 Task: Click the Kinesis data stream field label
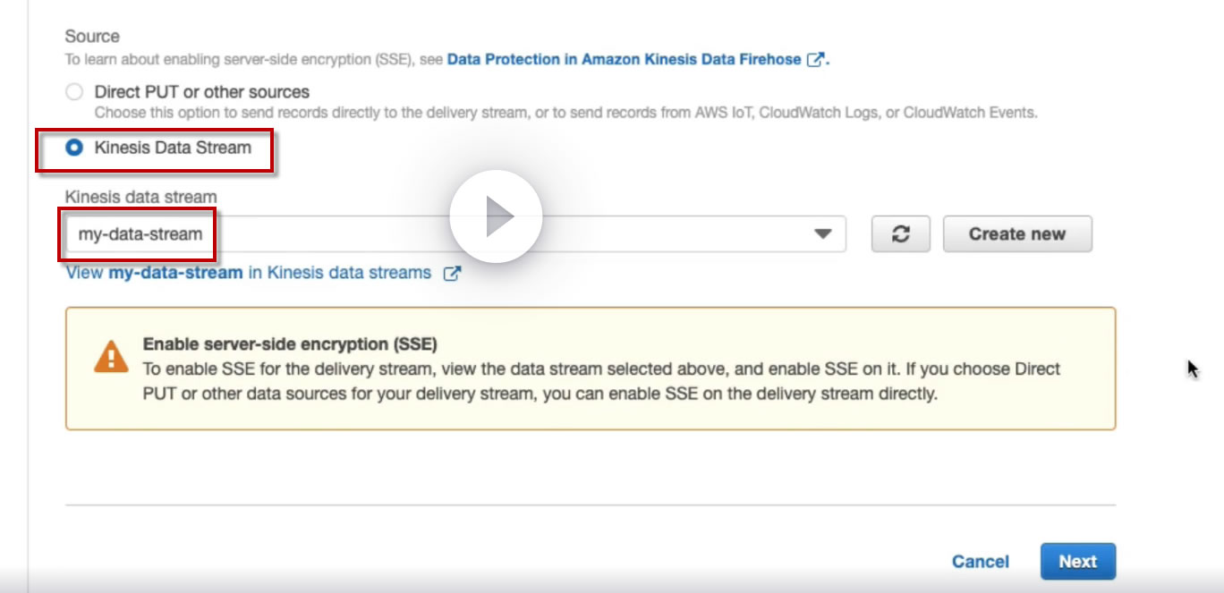coord(140,197)
